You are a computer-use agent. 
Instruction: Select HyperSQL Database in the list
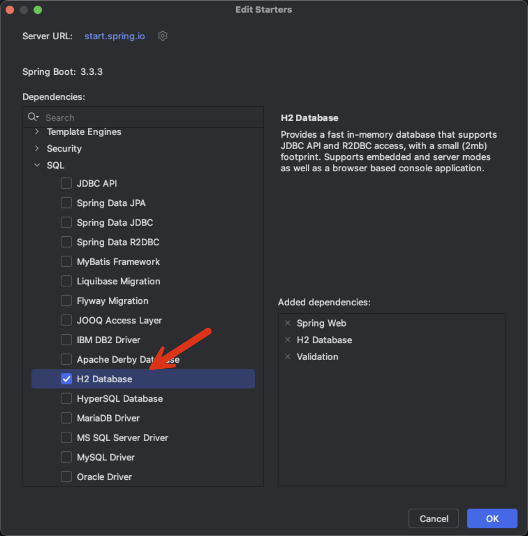120,399
